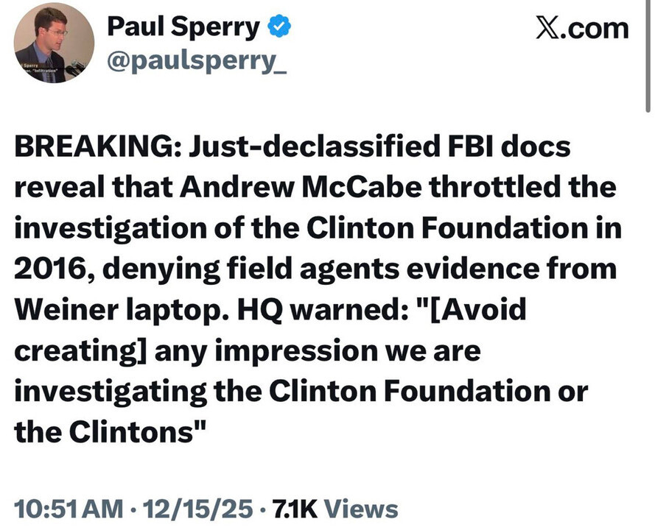The height and width of the screenshot is (530, 655).
Task: Click the Views label
Action: tap(361, 509)
